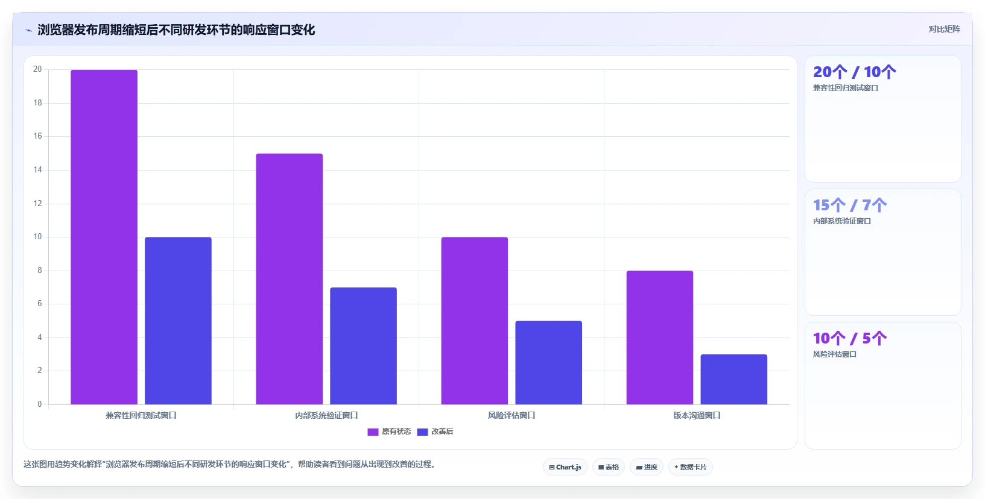This screenshot has height=499, width=985.
Task: Click the header icon beside the chart title
Action: pos(28,30)
